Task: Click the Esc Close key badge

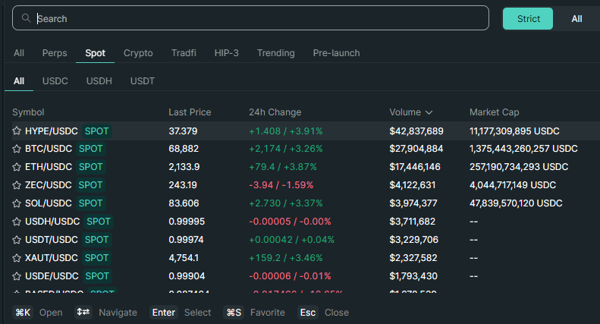Action: 308,313
